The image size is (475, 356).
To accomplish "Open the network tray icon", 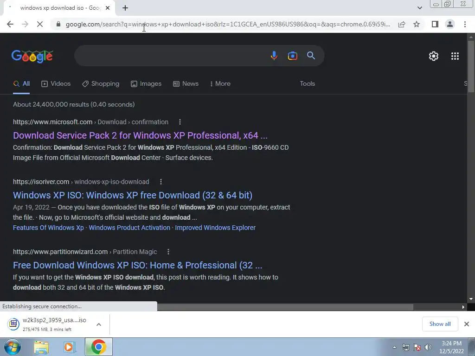I will point(405,347).
